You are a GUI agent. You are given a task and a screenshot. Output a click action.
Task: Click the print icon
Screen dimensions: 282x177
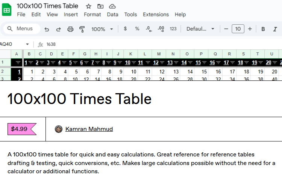point(70,29)
